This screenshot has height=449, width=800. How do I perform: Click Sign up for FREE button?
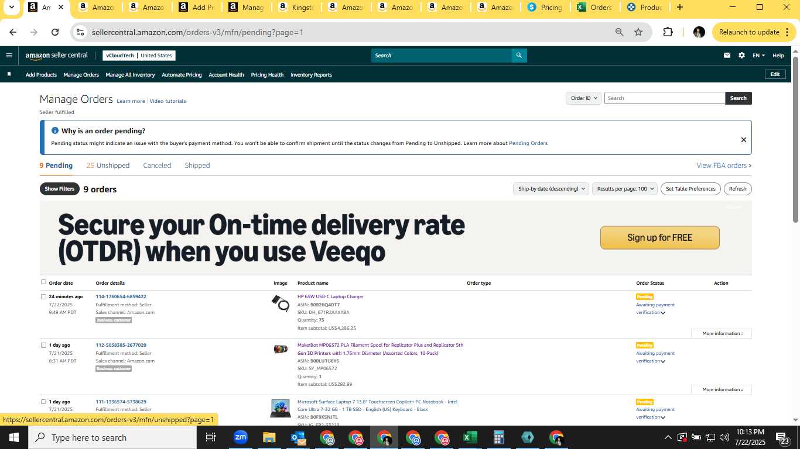coord(659,237)
